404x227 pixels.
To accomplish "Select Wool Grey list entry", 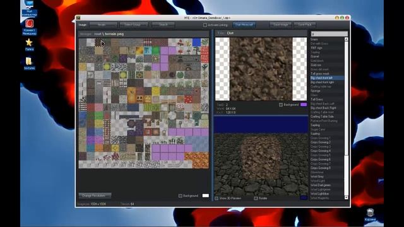I will (327, 177).
